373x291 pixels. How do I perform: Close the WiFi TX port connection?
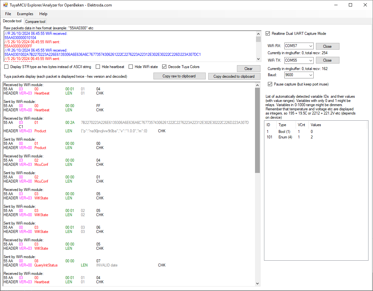coord(327,60)
